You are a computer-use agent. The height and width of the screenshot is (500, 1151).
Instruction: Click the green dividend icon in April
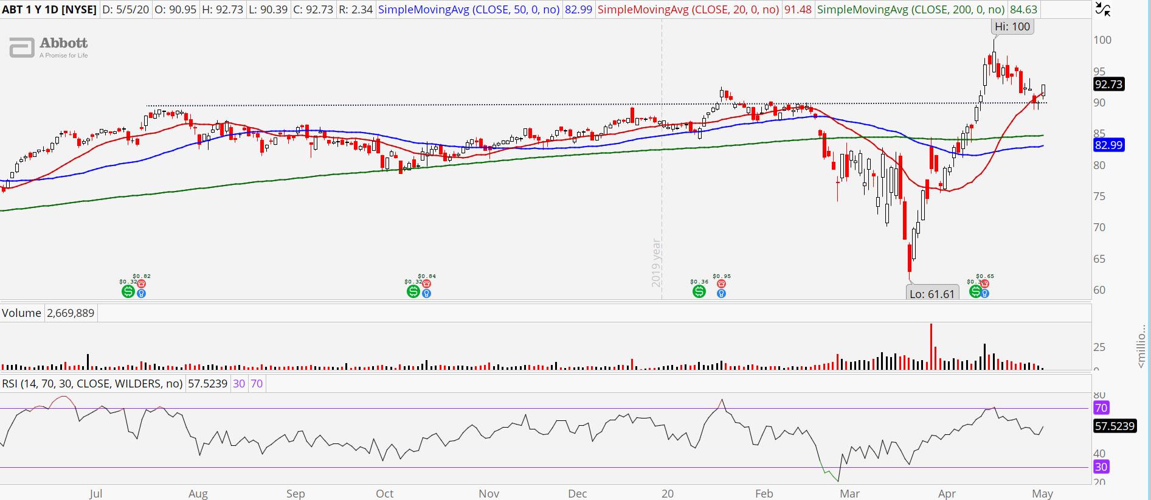[975, 291]
